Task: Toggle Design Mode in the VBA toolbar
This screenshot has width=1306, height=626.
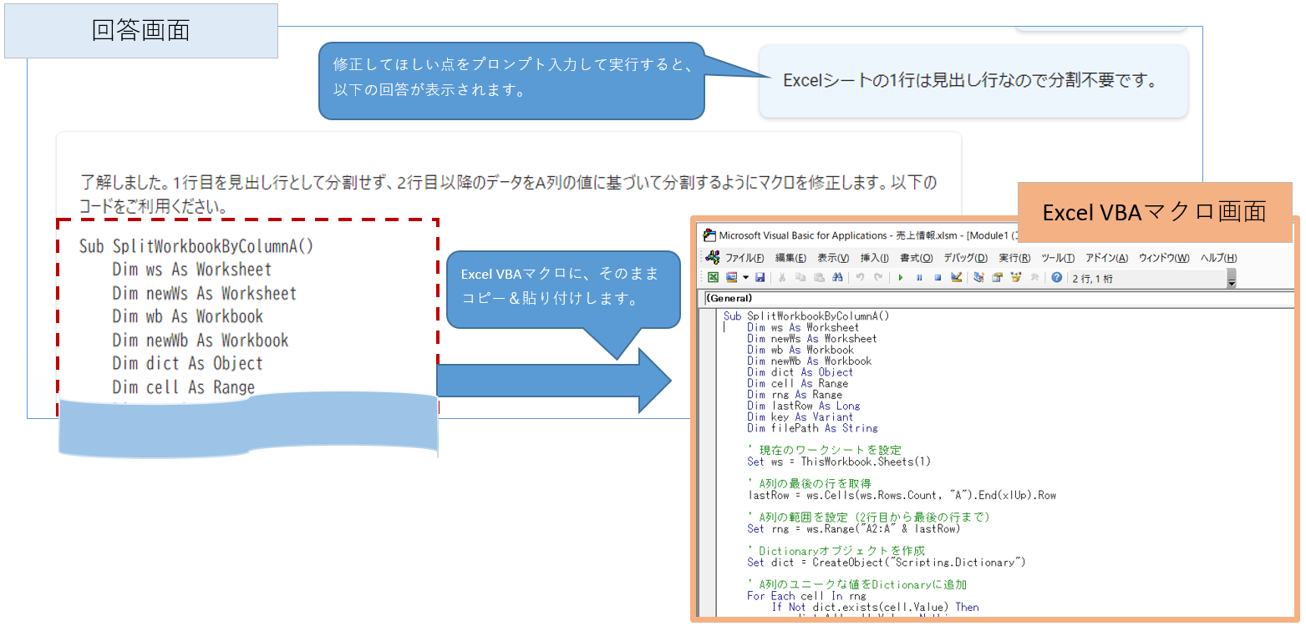Action: coord(957,277)
